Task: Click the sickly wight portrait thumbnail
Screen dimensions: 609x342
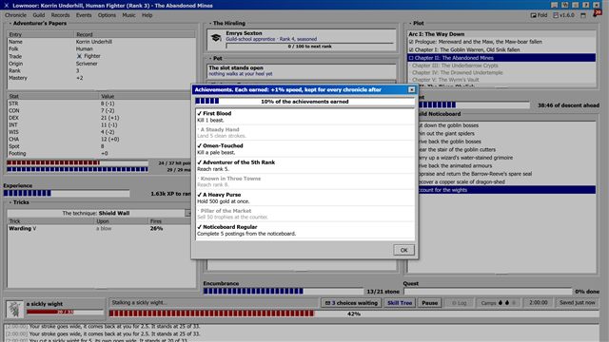Action: click(14, 309)
